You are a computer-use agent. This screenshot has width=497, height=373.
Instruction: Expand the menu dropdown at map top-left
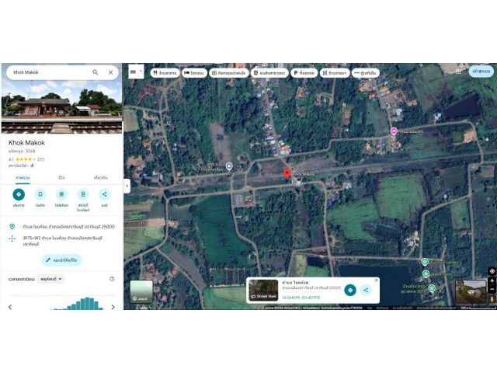click(x=136, y=71)
